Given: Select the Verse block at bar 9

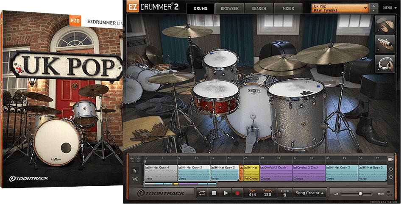Looking at the screenshot, I should (x=194, y=173).
